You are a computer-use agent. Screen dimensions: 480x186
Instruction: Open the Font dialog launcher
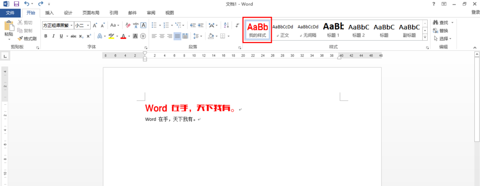pos(146,48)
